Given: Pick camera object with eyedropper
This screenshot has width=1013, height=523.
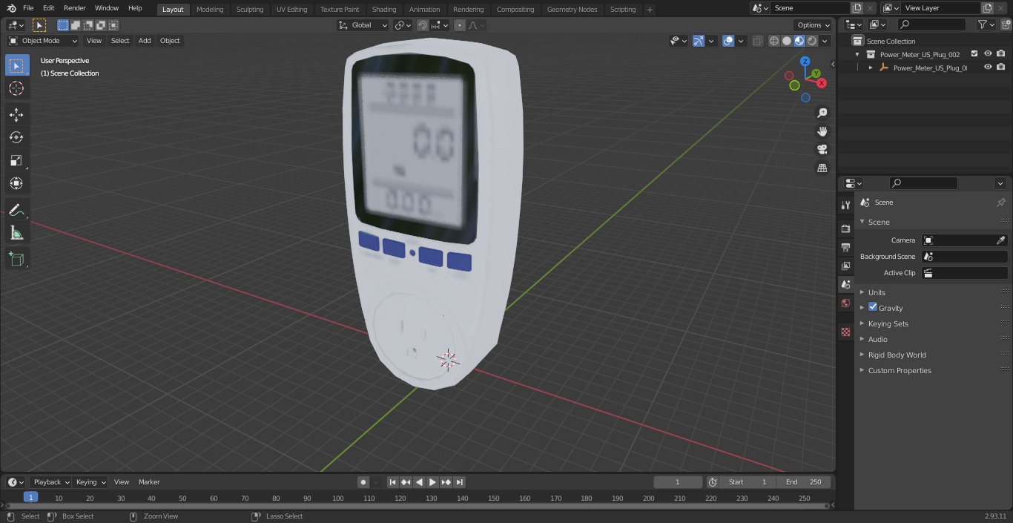Looking at the screenshot, I should pos(1000,240).
